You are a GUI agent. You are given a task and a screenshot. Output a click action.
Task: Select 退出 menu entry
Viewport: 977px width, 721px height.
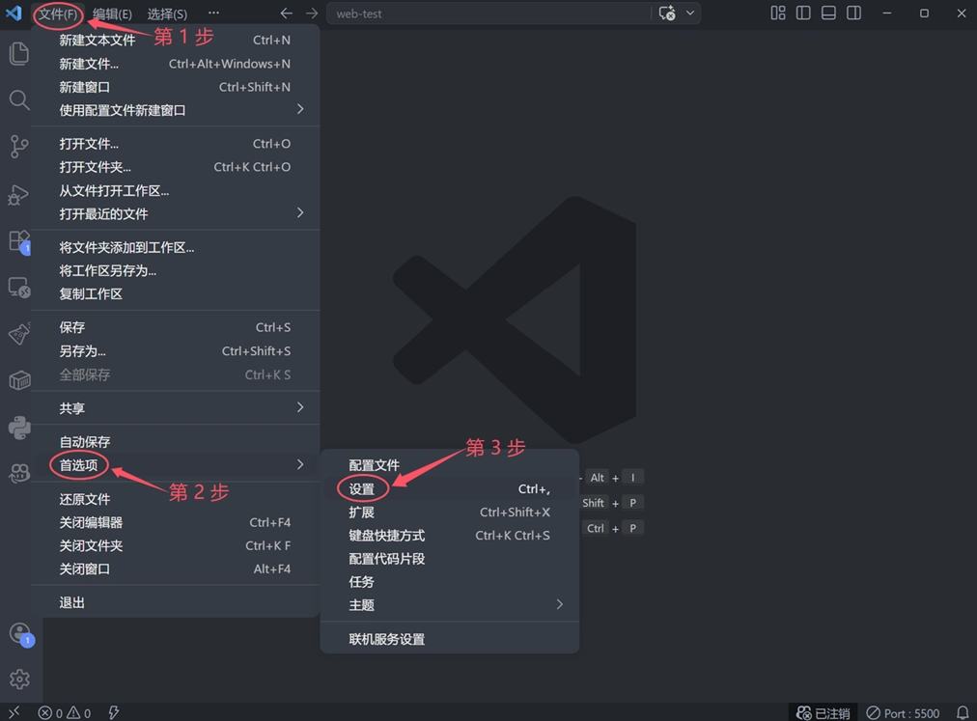(x=175, y=602)
